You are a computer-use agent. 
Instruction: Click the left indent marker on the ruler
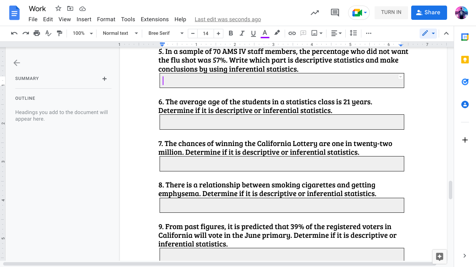[162, 46]
